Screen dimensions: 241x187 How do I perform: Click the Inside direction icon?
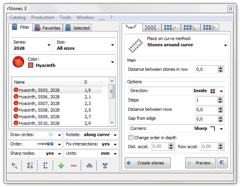213,91
